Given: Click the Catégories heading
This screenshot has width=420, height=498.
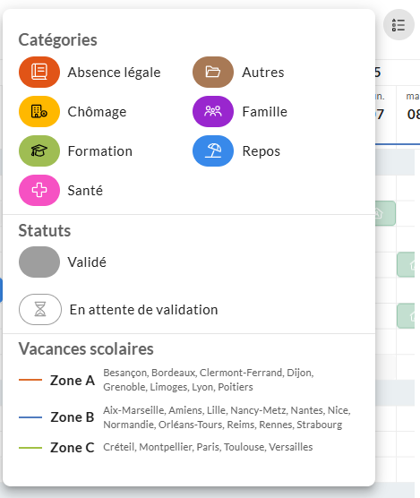Looking at the screenshot, I should coord(58,40).
